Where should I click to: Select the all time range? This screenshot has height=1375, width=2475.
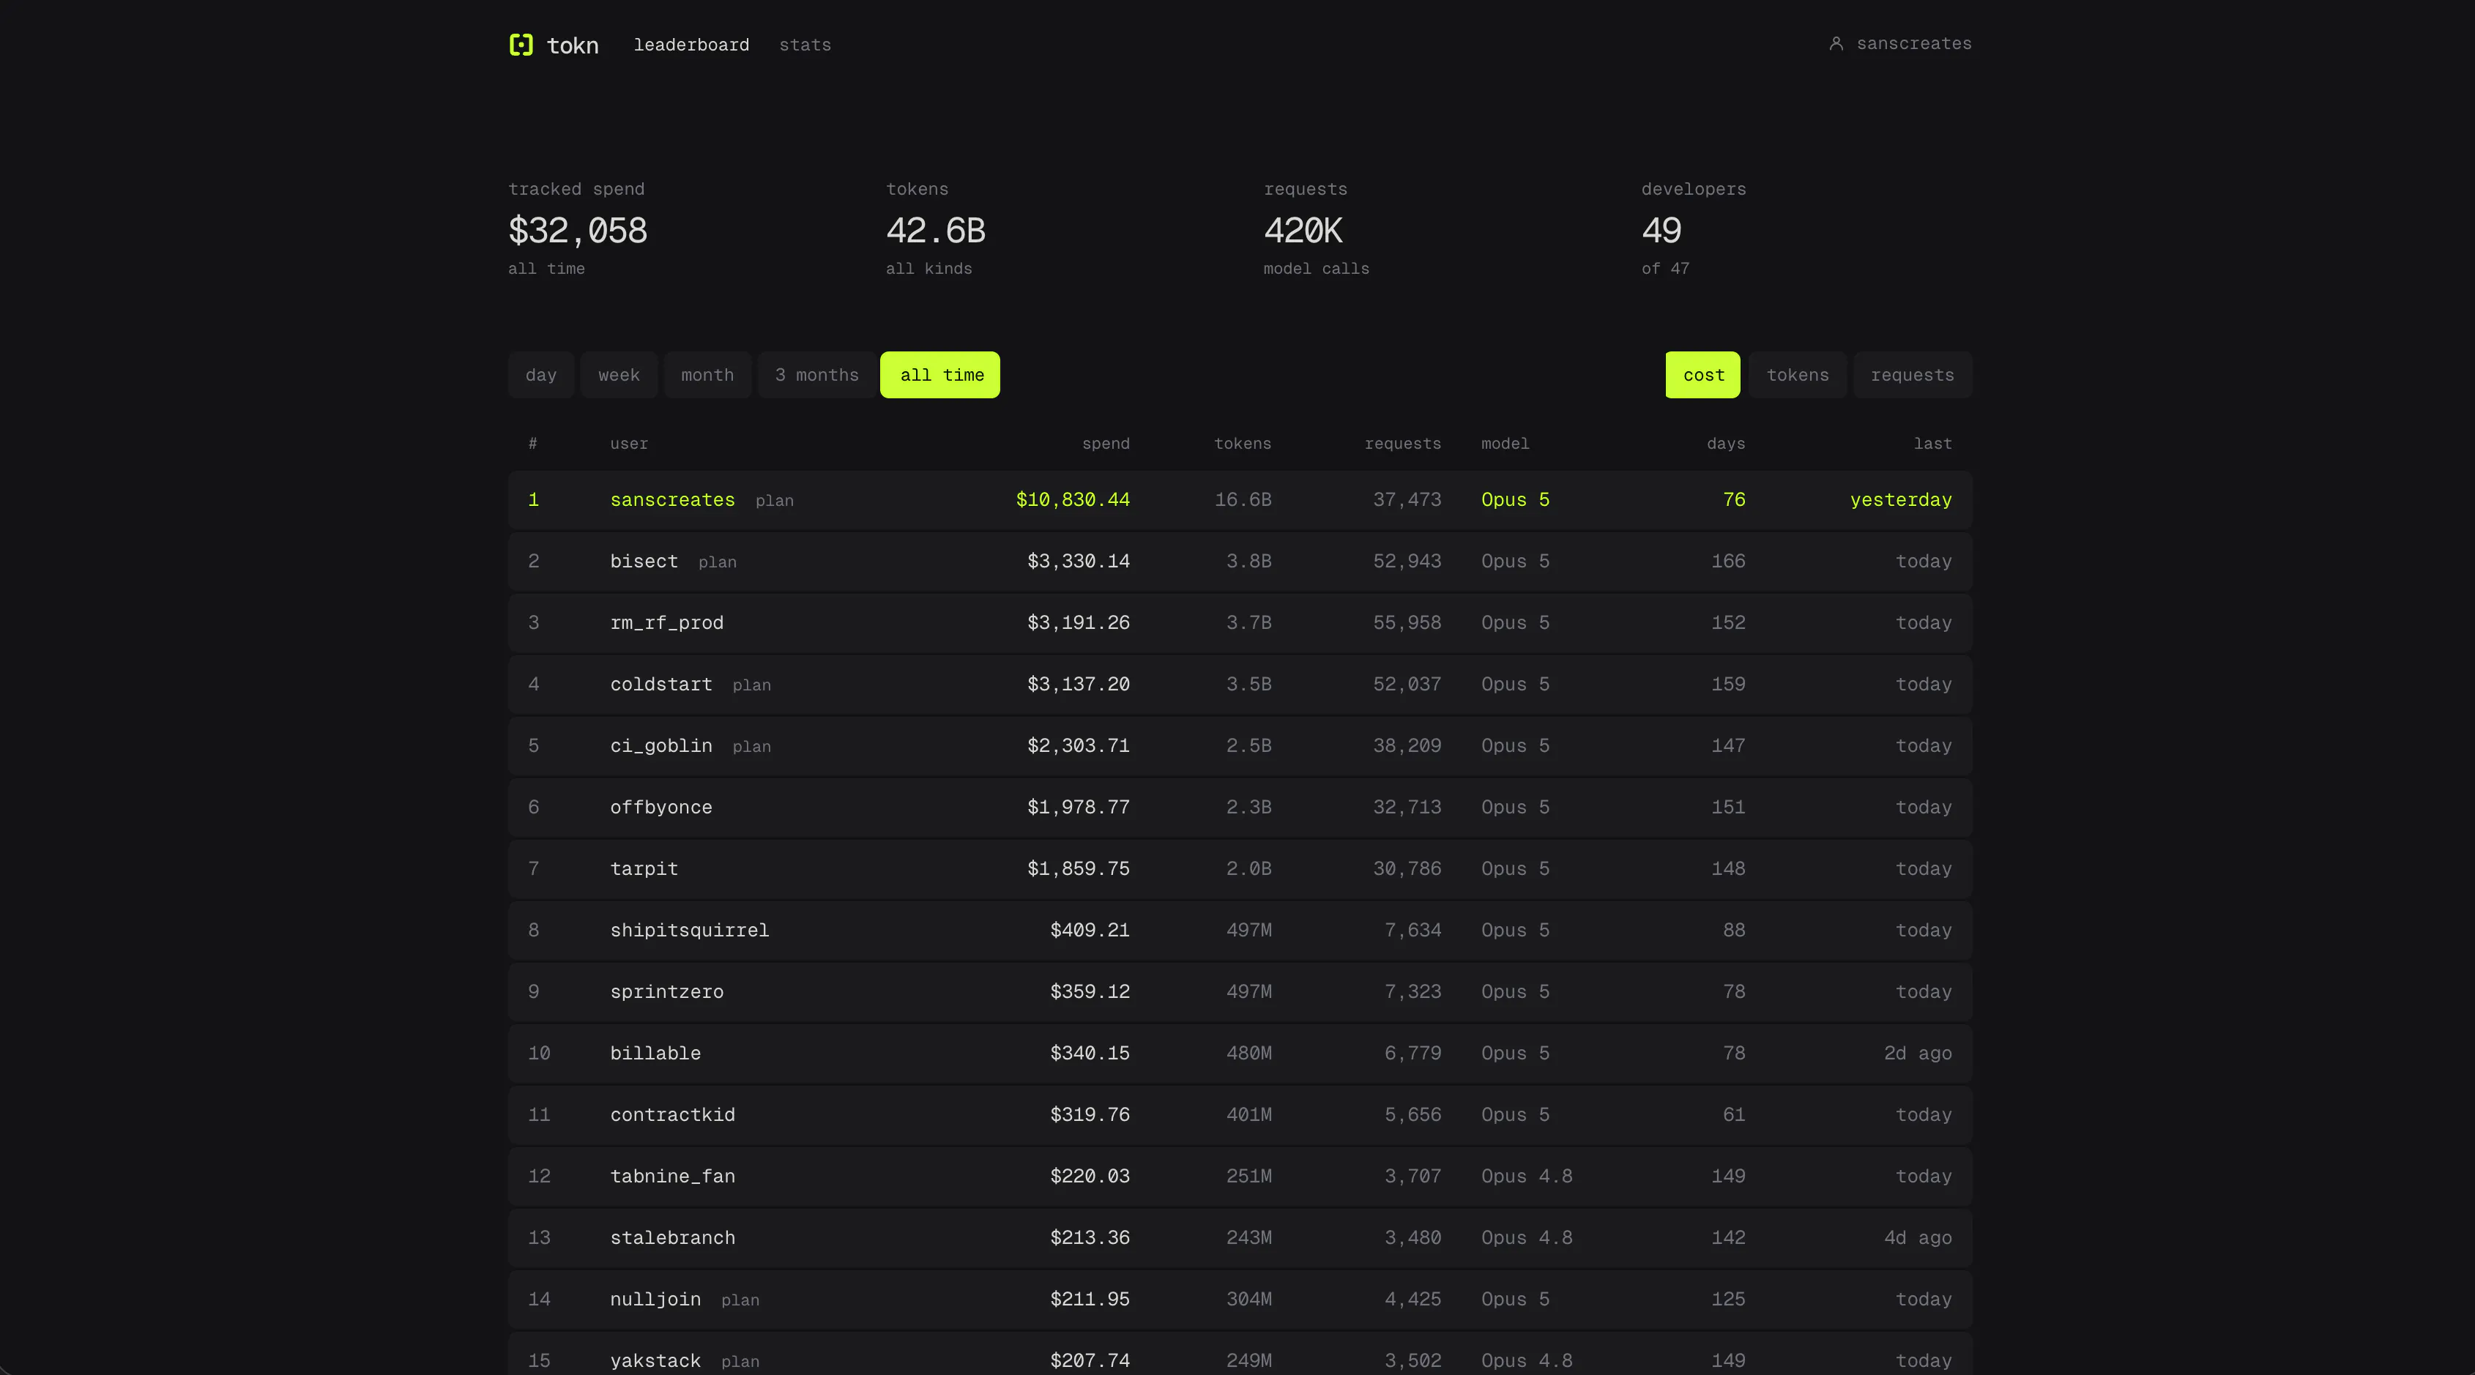pos(941,375)
